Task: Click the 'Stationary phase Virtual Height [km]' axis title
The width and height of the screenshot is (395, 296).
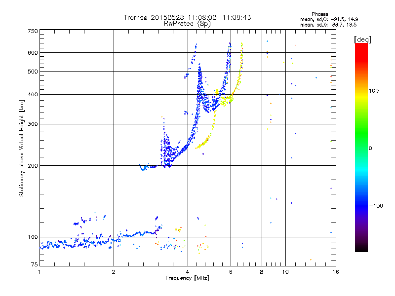Action: tap(21, 148)
